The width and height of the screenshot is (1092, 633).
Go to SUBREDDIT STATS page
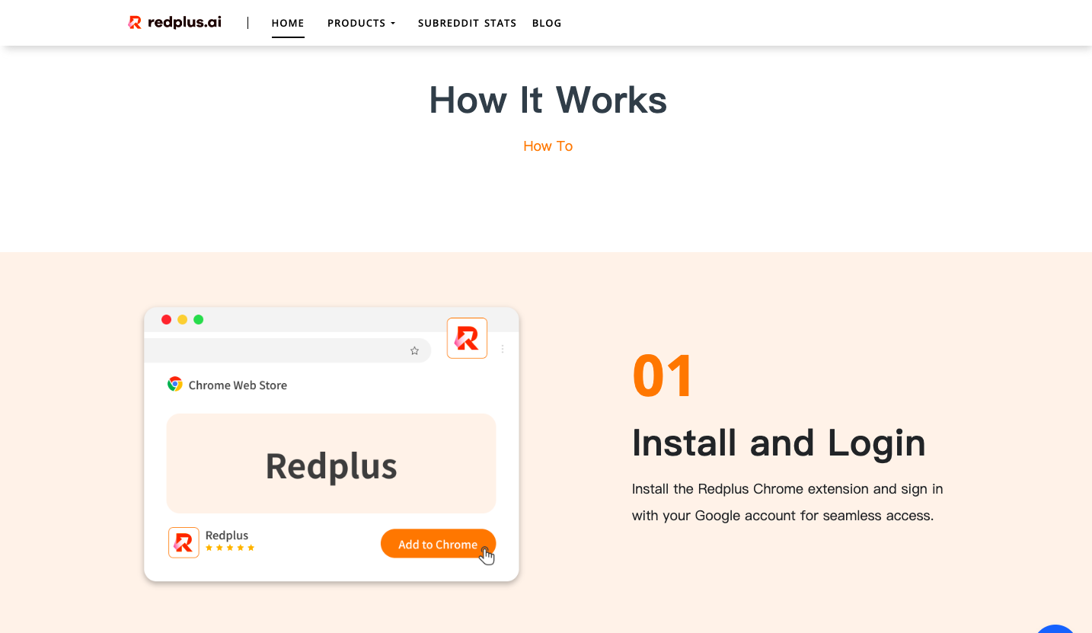coord(468,23)
